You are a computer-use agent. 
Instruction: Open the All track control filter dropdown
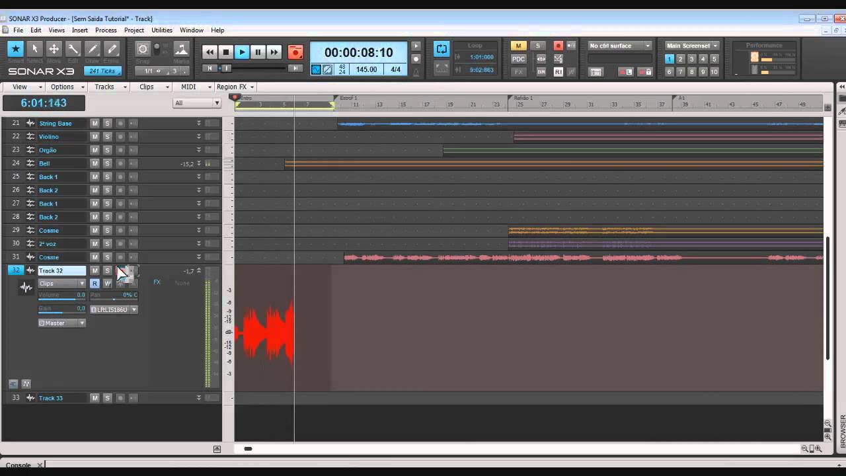(197, 102)
